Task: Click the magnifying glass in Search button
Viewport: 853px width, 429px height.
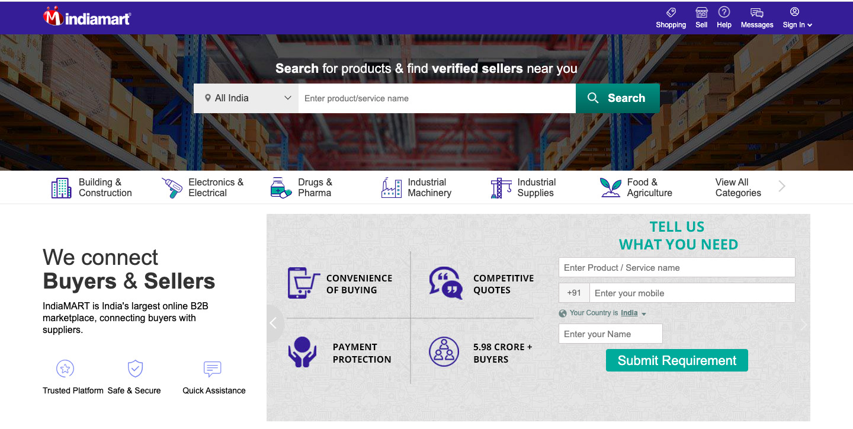Action: pos(593,98)
